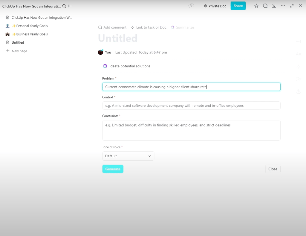The width and height of the screenshot is (306, 236).
Task: Click the briefcase icon of Business Goals
Action: [x=7, y=34]
